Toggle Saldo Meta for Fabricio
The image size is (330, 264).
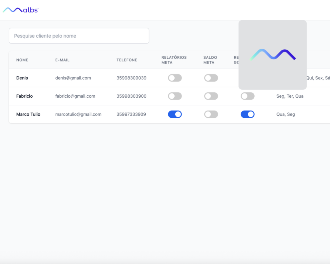[x=211, y=96]
